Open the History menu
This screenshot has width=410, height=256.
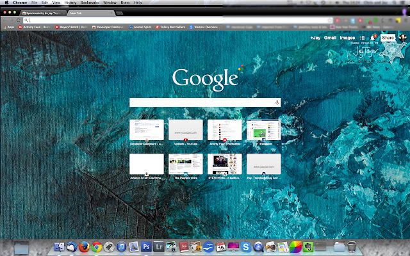pyautogui.click(x=70, y=3)
